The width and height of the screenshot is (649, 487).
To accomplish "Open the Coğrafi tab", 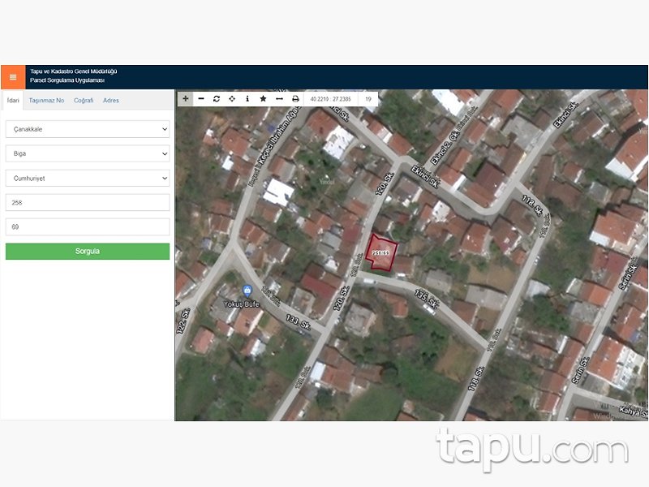I will (84, 101).
